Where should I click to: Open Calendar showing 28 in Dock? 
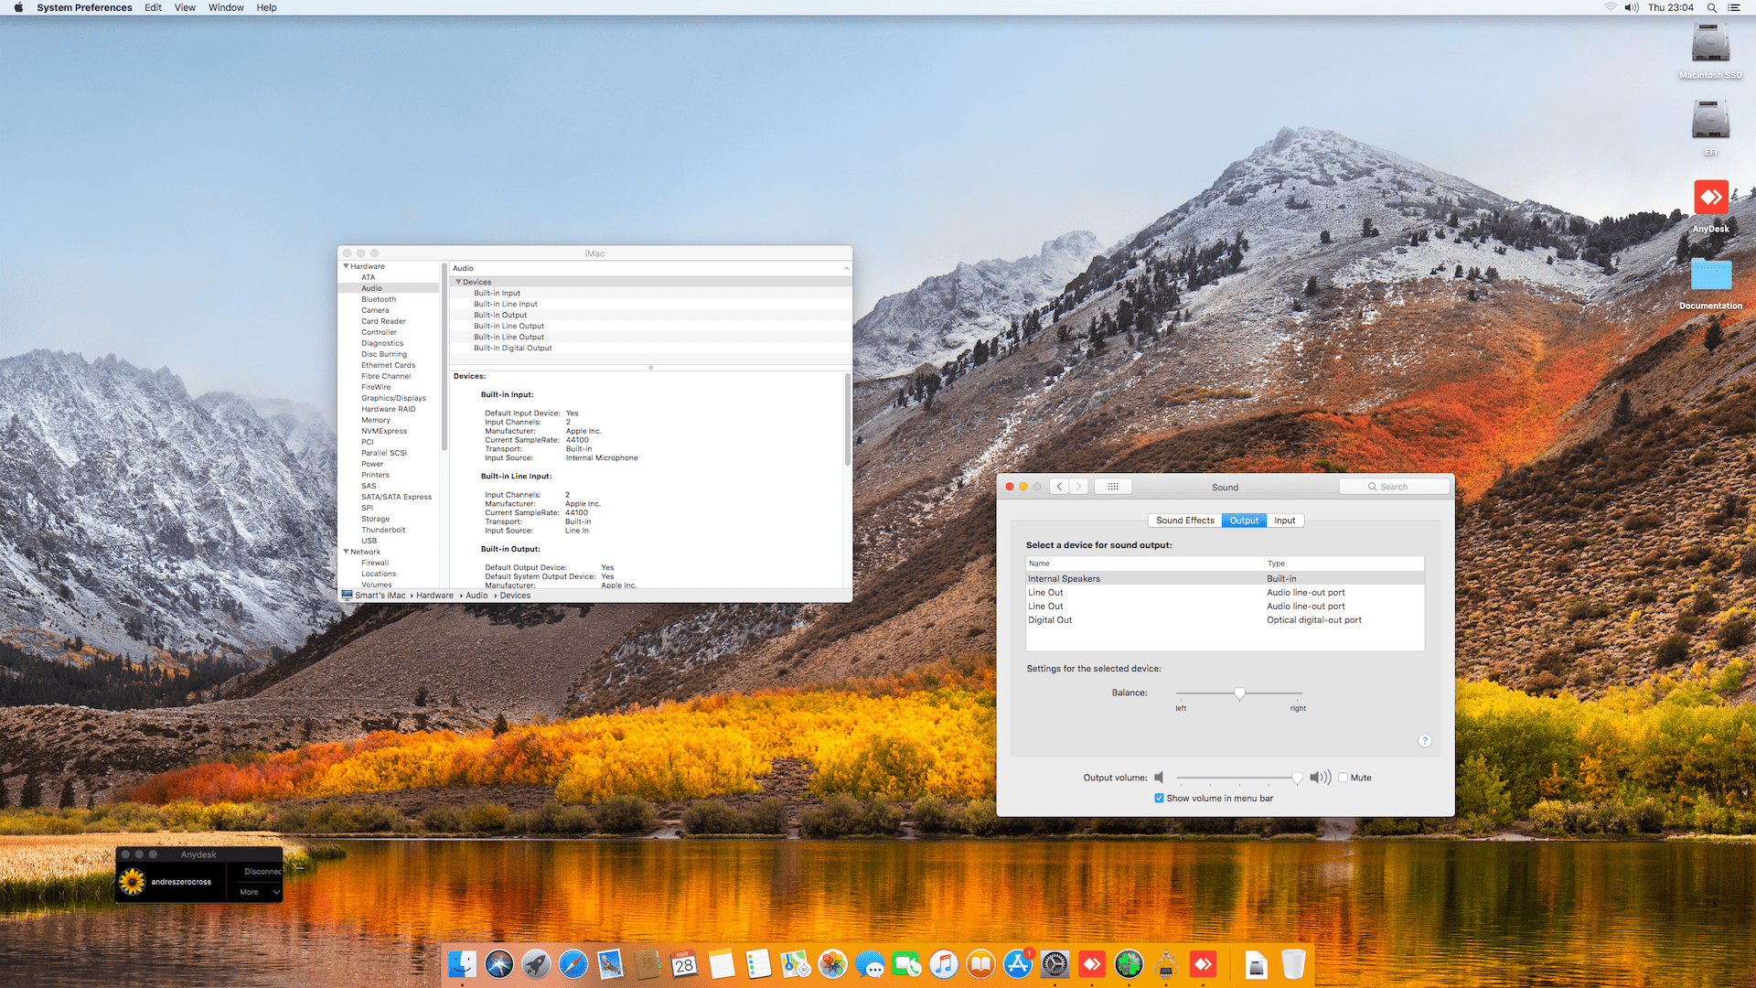(684, 964)
